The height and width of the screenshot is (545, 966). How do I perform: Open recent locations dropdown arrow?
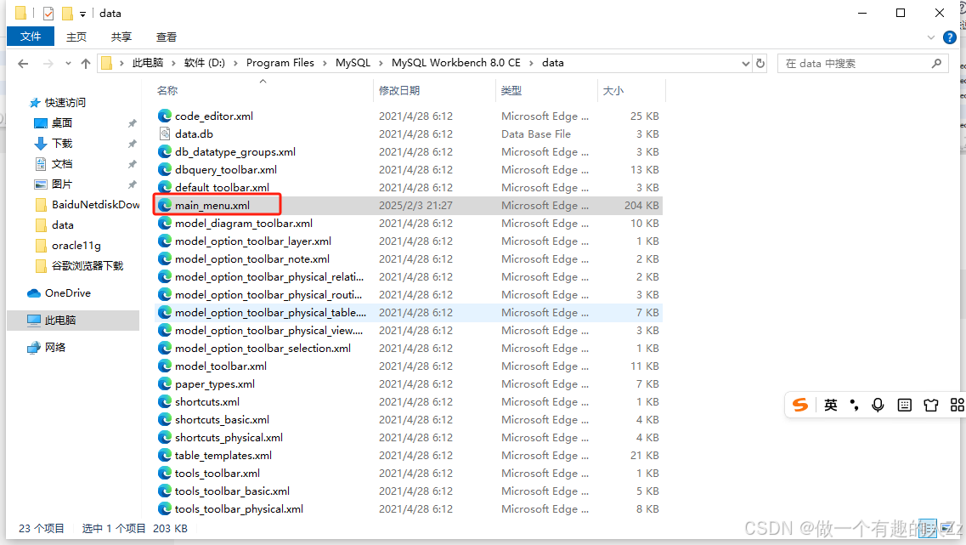point(68,63)
